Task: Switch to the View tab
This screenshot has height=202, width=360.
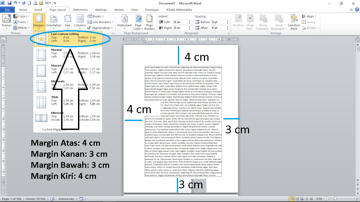Action: [x=134, y=10]
